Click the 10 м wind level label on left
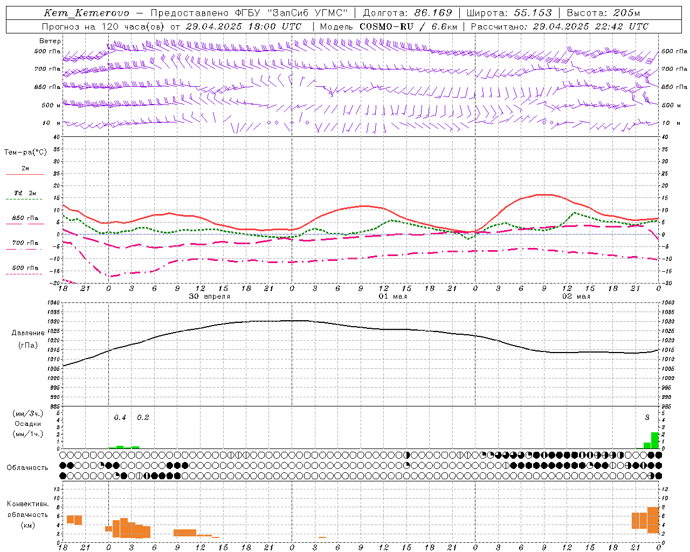Viewport: 690px width, 552px height. (x=51, y=123)
